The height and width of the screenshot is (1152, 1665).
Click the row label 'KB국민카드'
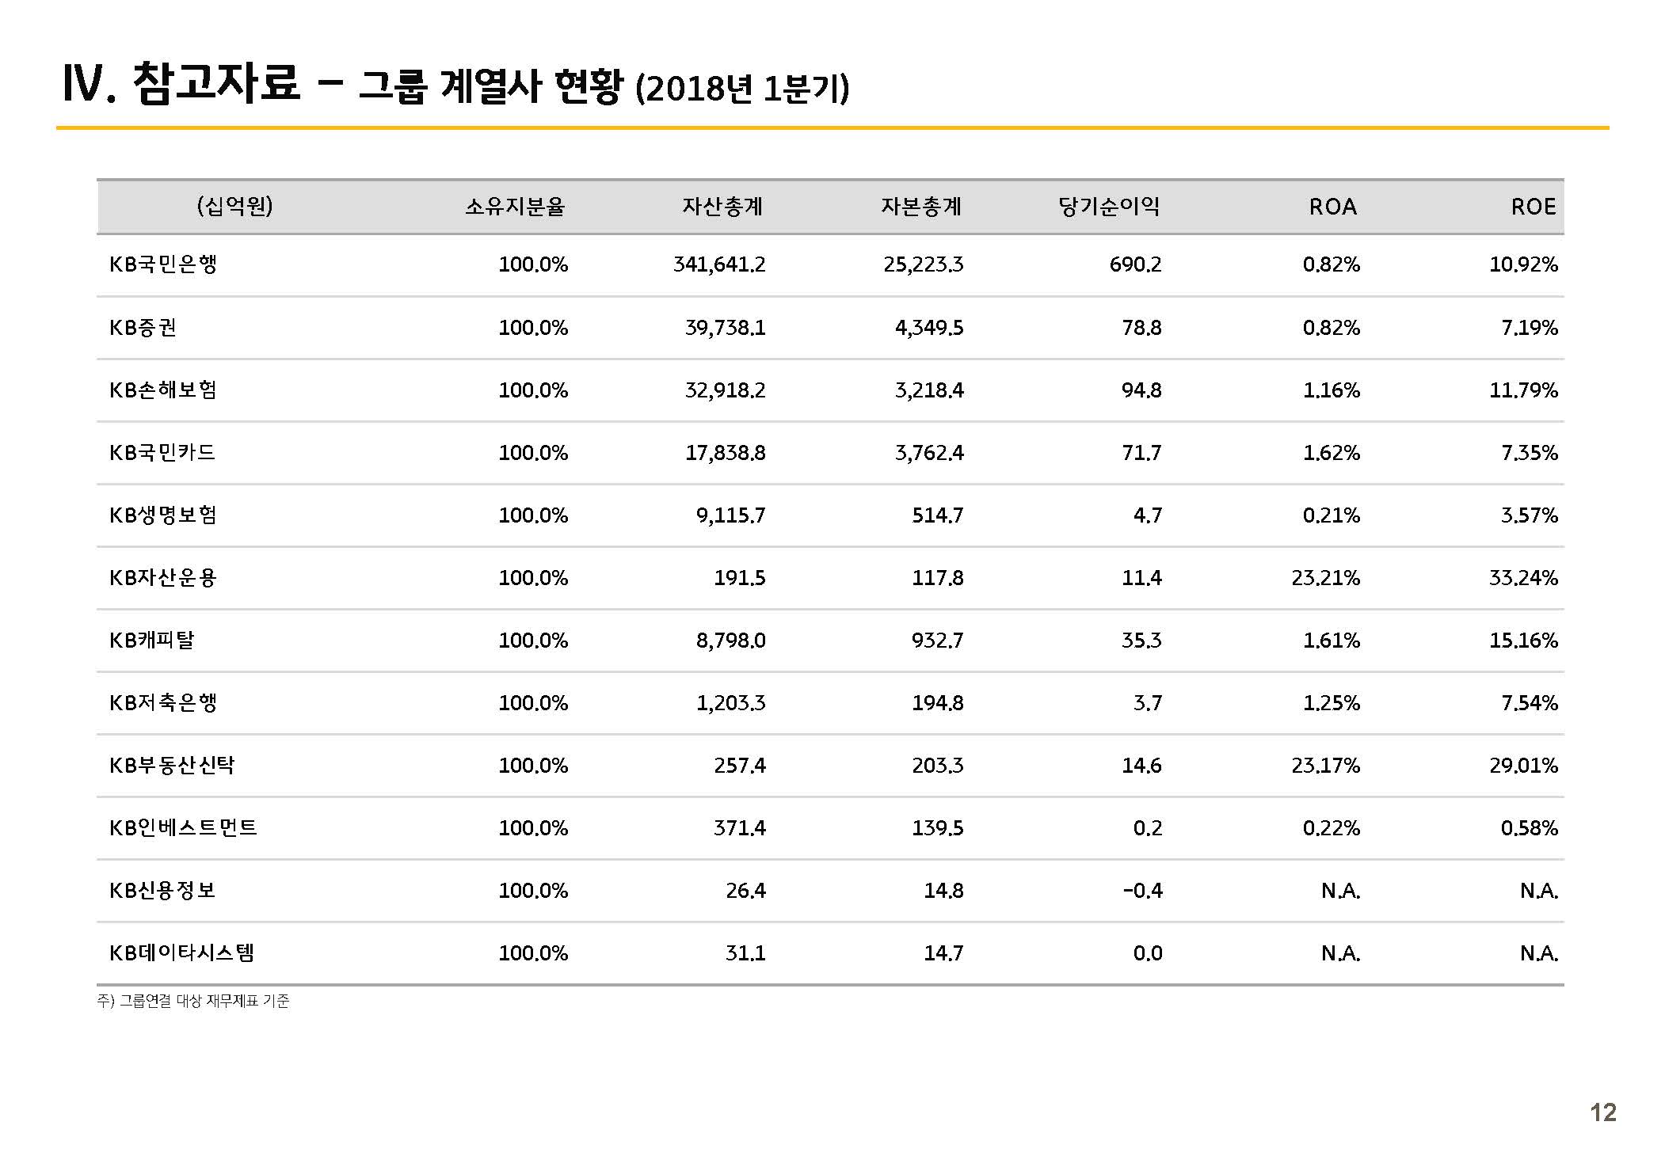pyautogui.click(x=162, y=452)
